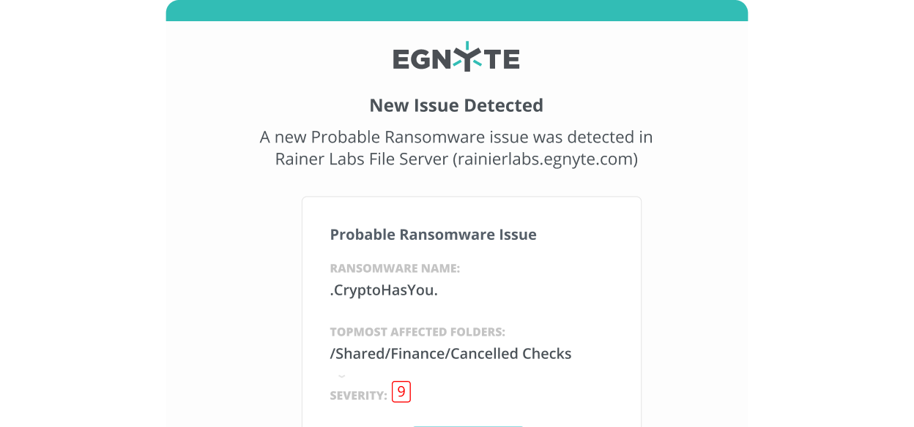Click the New Issue Detected heading
The image size is (914, 427).
click(x=456, y=105)
